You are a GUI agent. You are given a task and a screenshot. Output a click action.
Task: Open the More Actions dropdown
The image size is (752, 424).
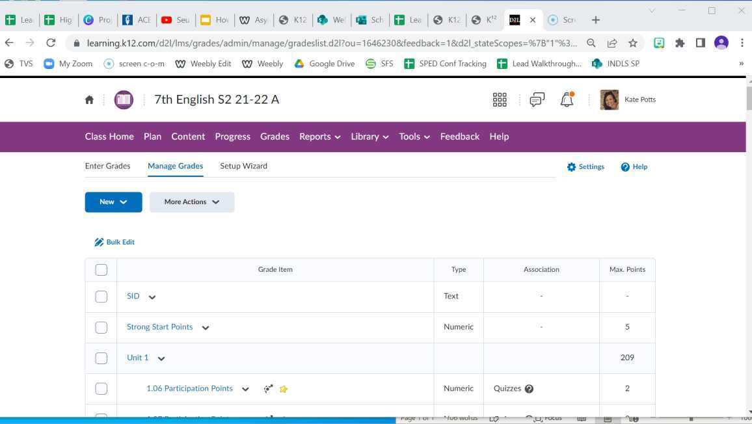(191, 202)
